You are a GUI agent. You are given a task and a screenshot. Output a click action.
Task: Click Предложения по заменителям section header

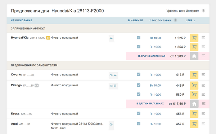pos(34,65)
